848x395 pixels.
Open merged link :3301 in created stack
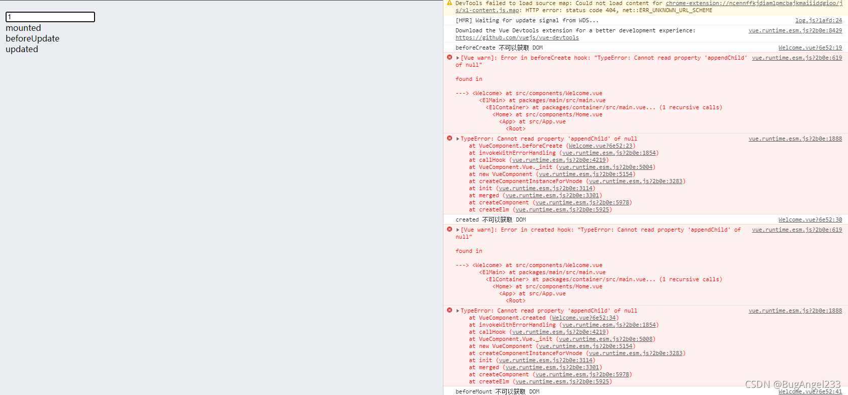pyautogui.click(x=552, y=368)
